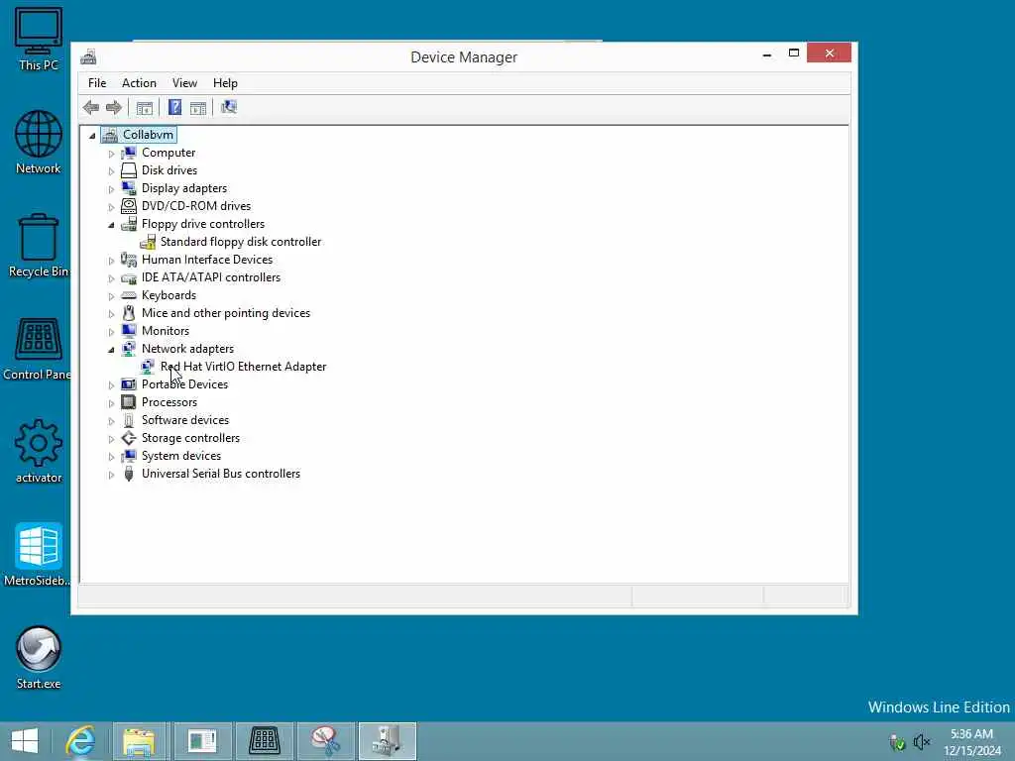Open Internet Explorer from the taskbar
1015x761 pixels.
(x=80, y=741)
